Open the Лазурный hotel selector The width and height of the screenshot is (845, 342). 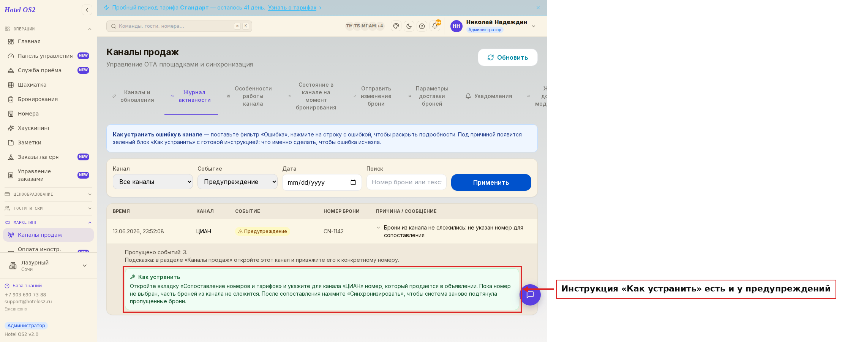48,266
